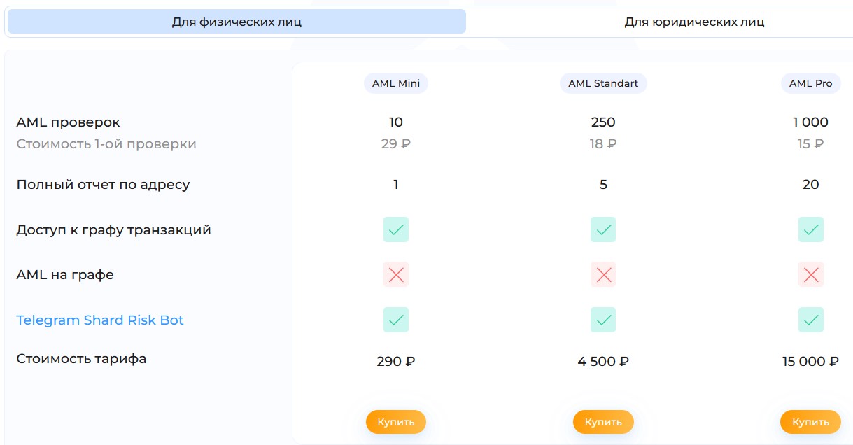Click the 4 500 ₽ tariff price
The image size is (853, 445).
click(x=603, y=362)
